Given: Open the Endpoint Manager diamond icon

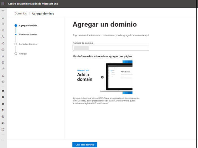Looking at the screenshot, I should coord(3,104).
